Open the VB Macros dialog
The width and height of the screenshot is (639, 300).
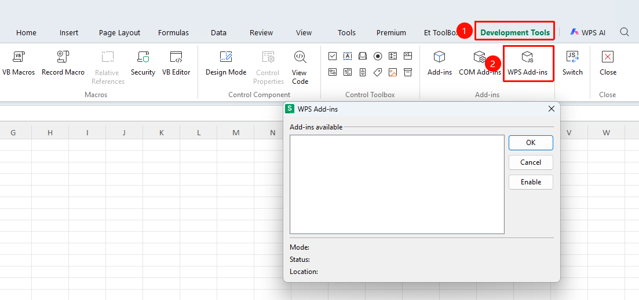[19, 62]
